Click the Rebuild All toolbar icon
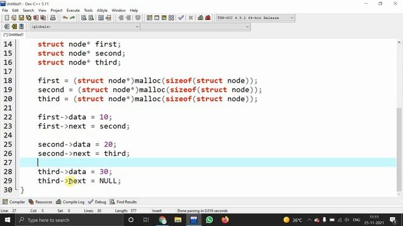Image resolution: width=403 pixels, height=226 pixels. click(x=171, y=18)
